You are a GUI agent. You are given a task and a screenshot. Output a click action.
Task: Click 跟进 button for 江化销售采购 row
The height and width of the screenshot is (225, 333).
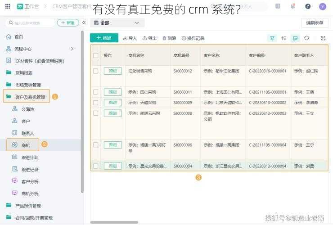coord(113,71)
